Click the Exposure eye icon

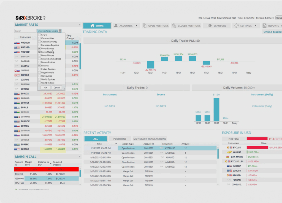(210, 26)
